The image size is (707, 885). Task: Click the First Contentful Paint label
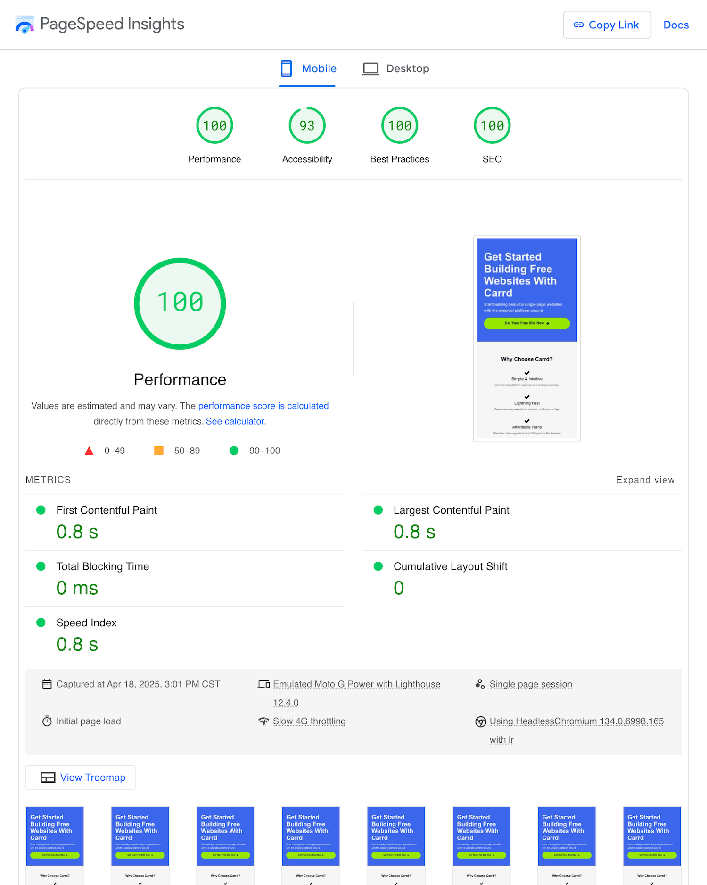point(107,510)
